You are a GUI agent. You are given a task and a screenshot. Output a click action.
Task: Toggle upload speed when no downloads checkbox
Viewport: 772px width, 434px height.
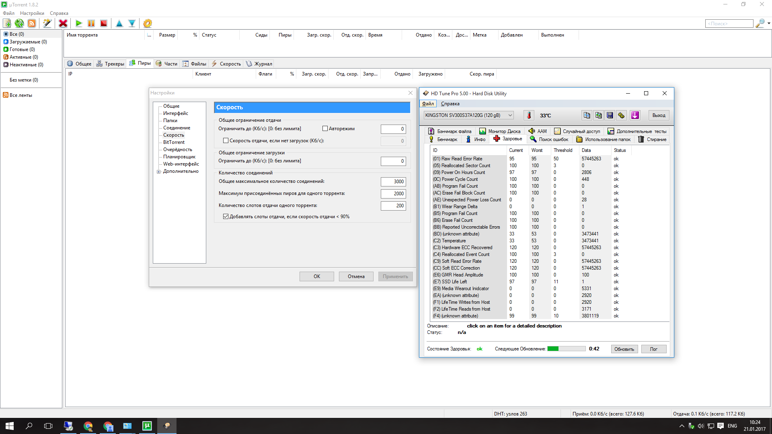226,141
